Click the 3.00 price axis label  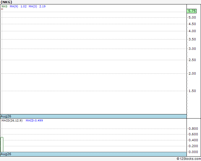point(192,49)
